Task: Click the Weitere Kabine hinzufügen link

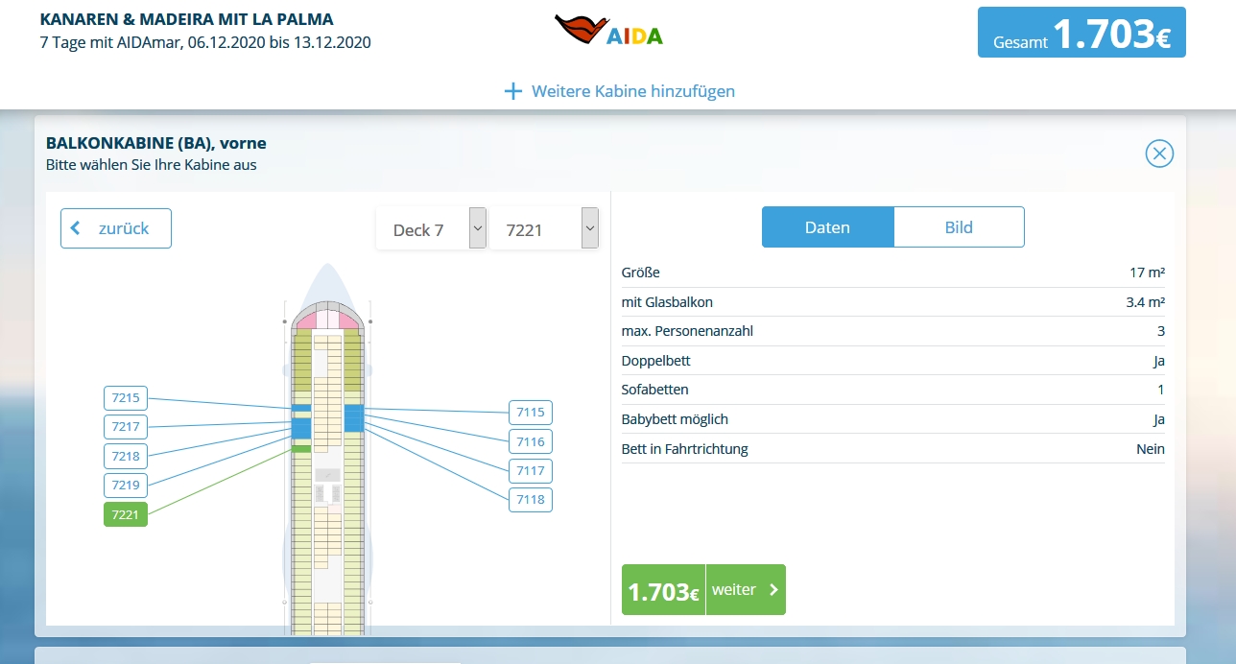Action: 632,91
